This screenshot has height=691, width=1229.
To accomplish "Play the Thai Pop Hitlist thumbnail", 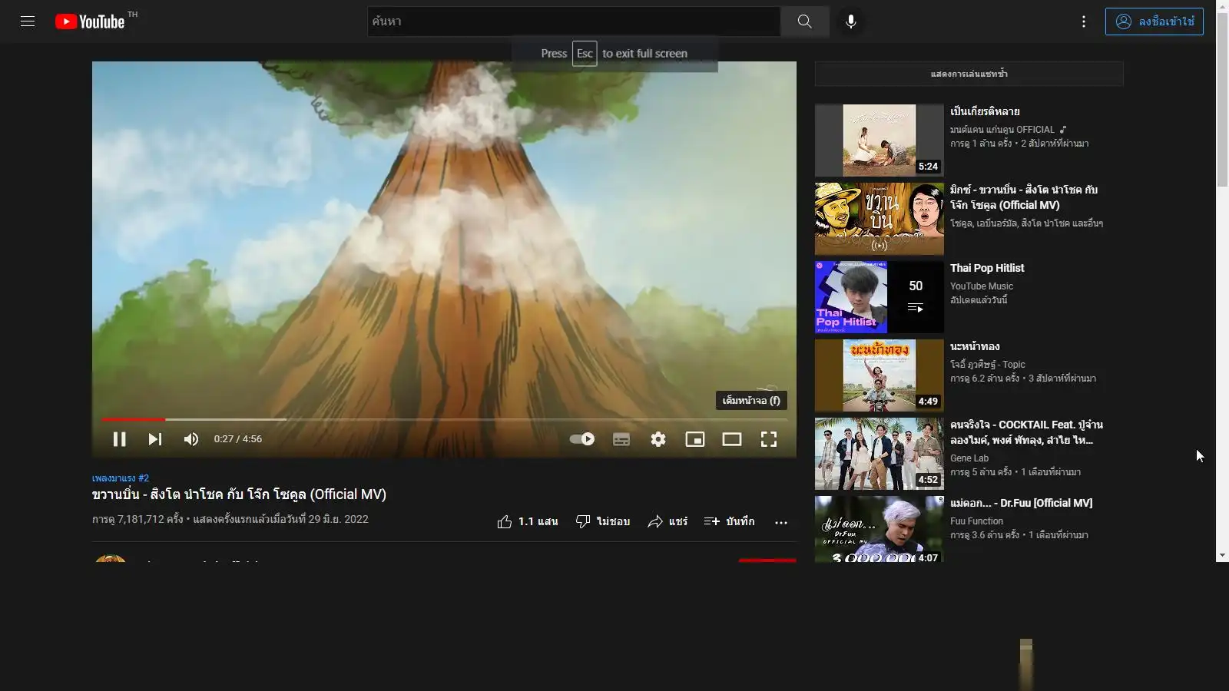I will 880,297.
